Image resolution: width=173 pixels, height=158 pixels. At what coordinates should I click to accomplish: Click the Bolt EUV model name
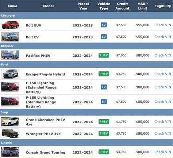[x=34, y=25]
